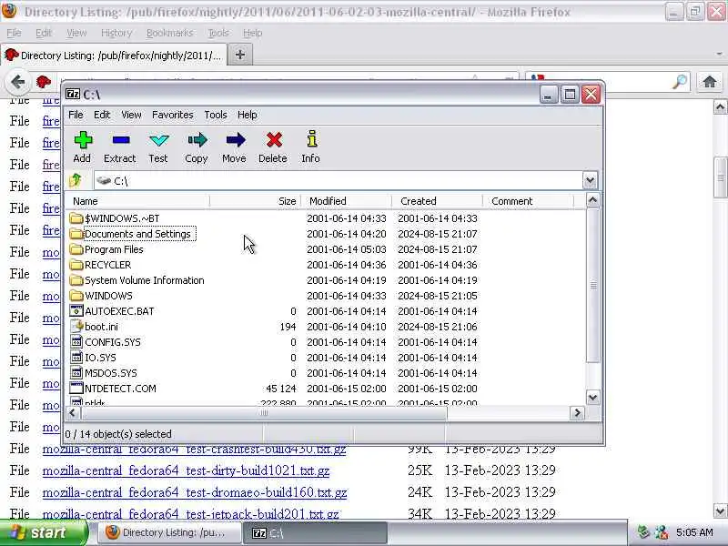Click file list scroll down arrow
This screenshot has width=728, height=546.
pos(592,398)
